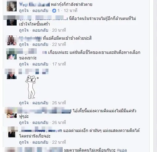This screenshot has width=157, height=152.
Task: Open the 12 นาที timestamp link
Action: pyautogui.click(x=70, y=10)
